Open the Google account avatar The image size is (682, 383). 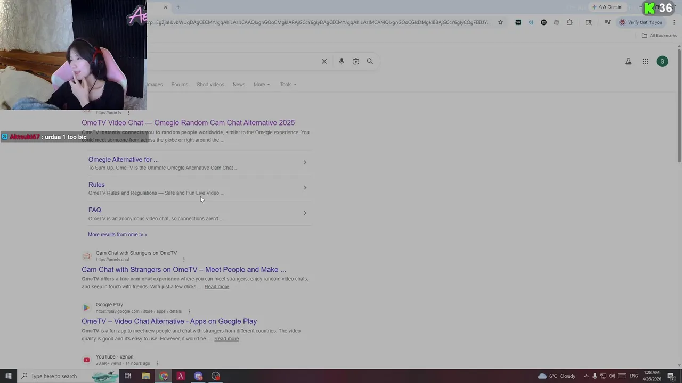point(662,62)
